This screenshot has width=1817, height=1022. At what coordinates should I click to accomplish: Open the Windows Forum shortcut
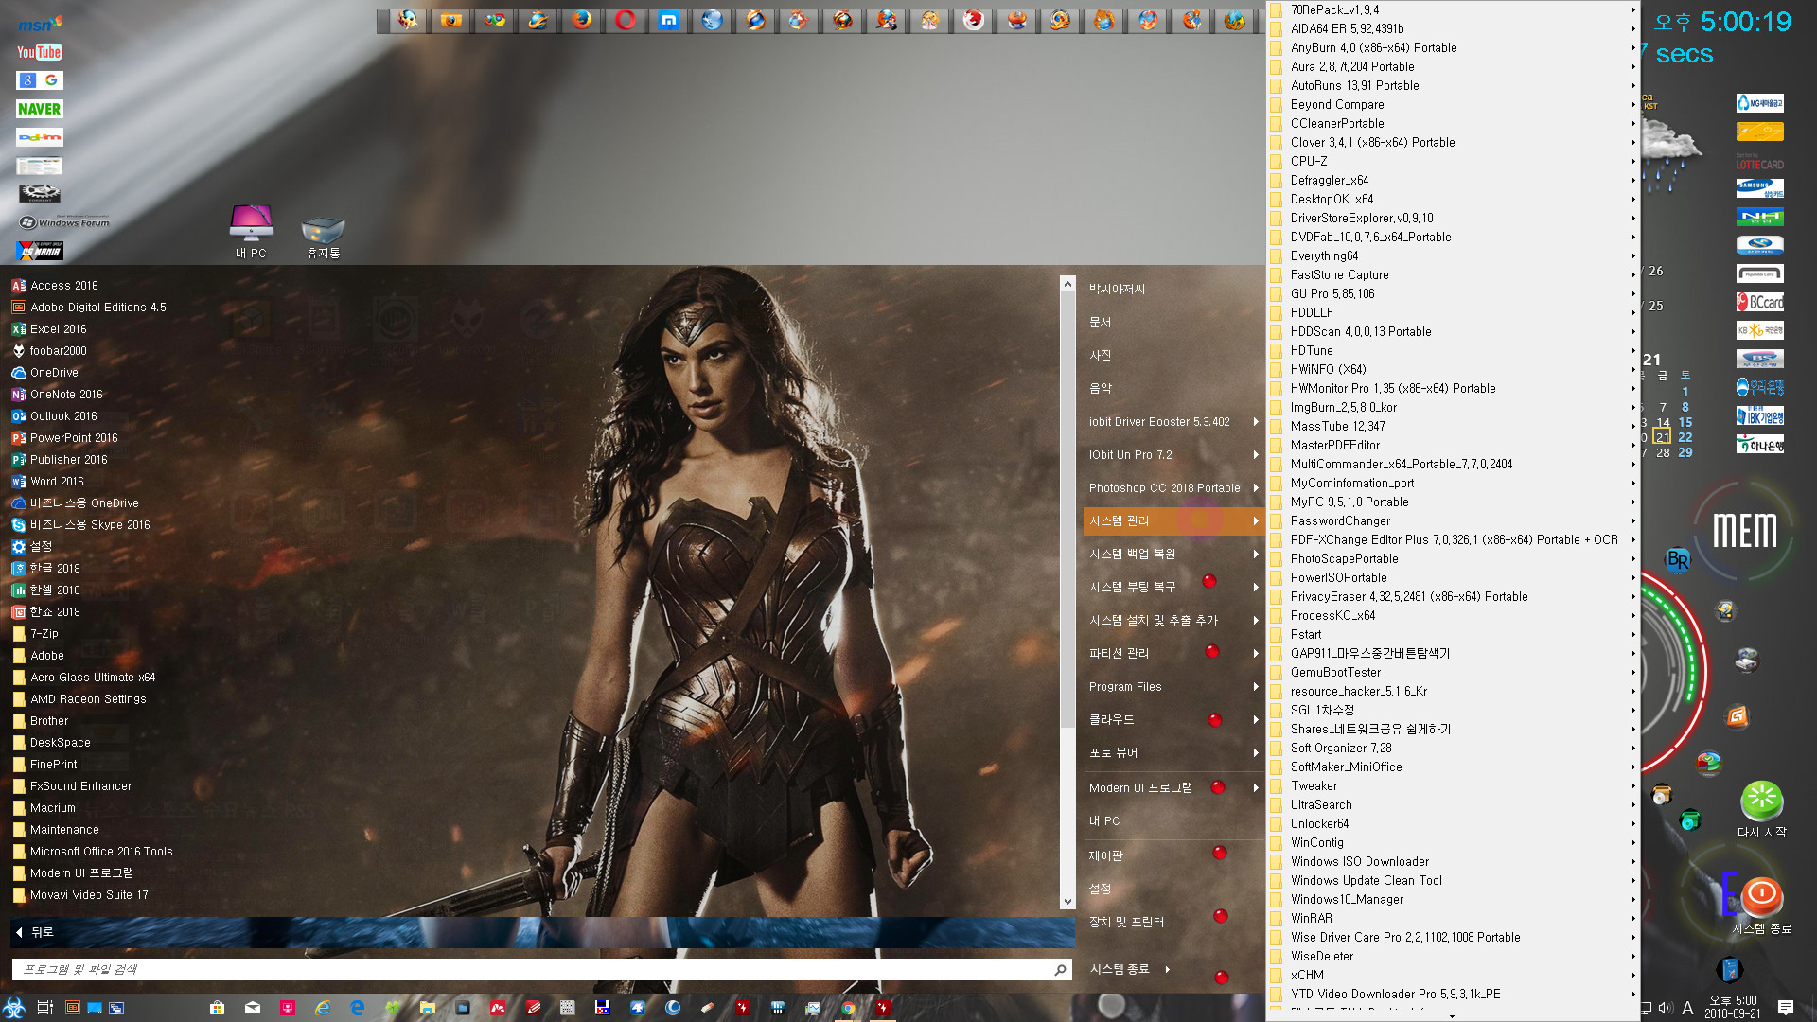[x=63, y=222]
